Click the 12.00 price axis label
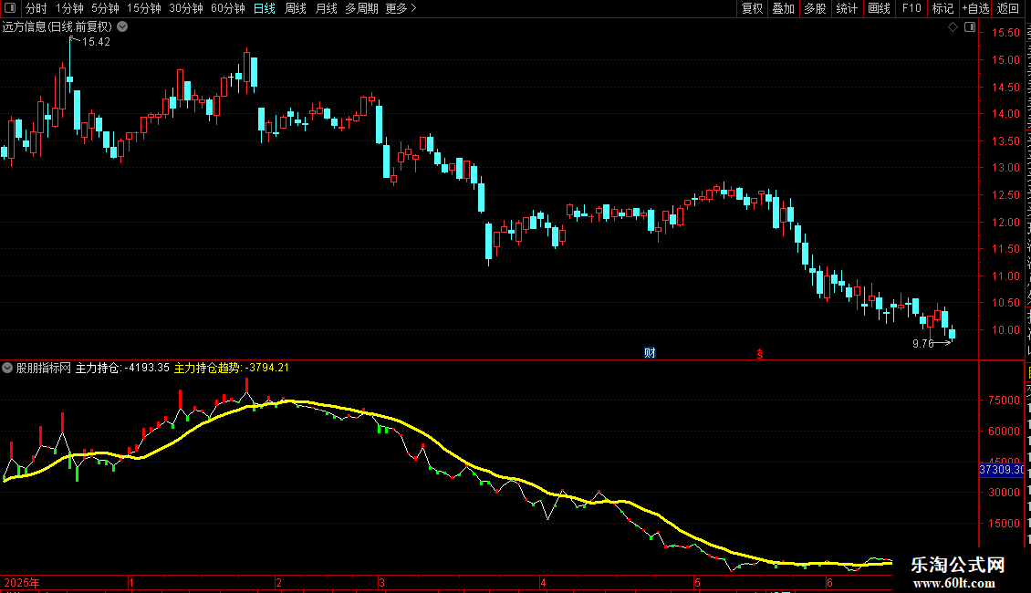 (1006, 222)
